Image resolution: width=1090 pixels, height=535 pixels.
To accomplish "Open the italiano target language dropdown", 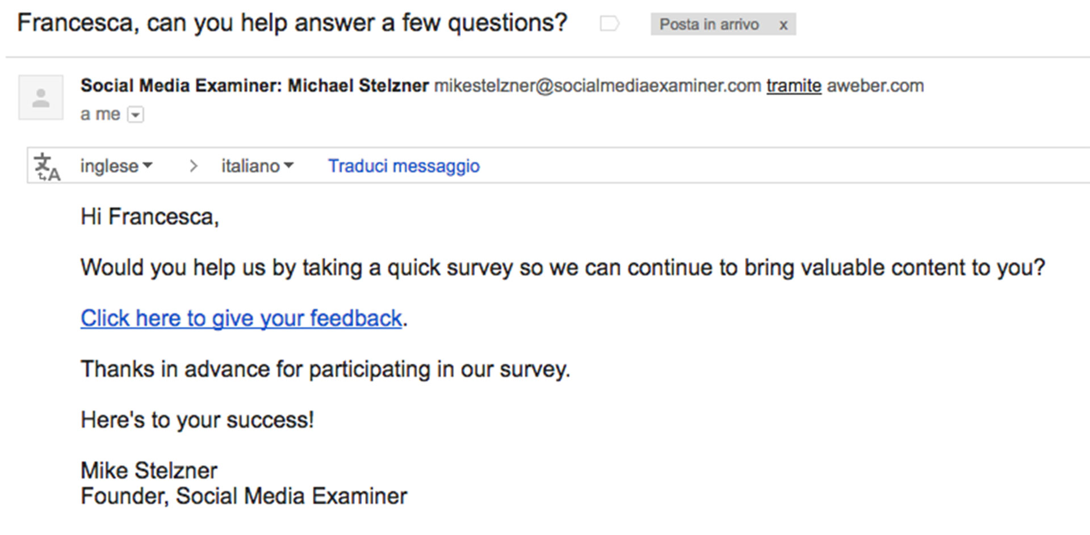I will point(257,166).
